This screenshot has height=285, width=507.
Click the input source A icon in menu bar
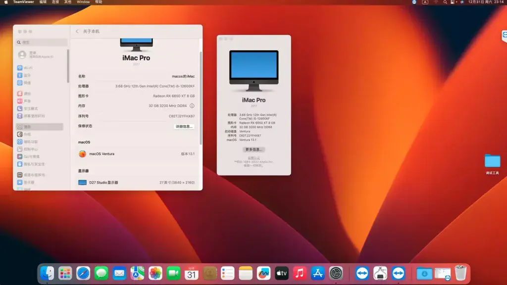tap(425, 2)
